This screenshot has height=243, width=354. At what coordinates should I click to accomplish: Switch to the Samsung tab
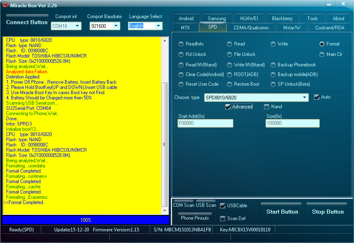tap(217, 19)
